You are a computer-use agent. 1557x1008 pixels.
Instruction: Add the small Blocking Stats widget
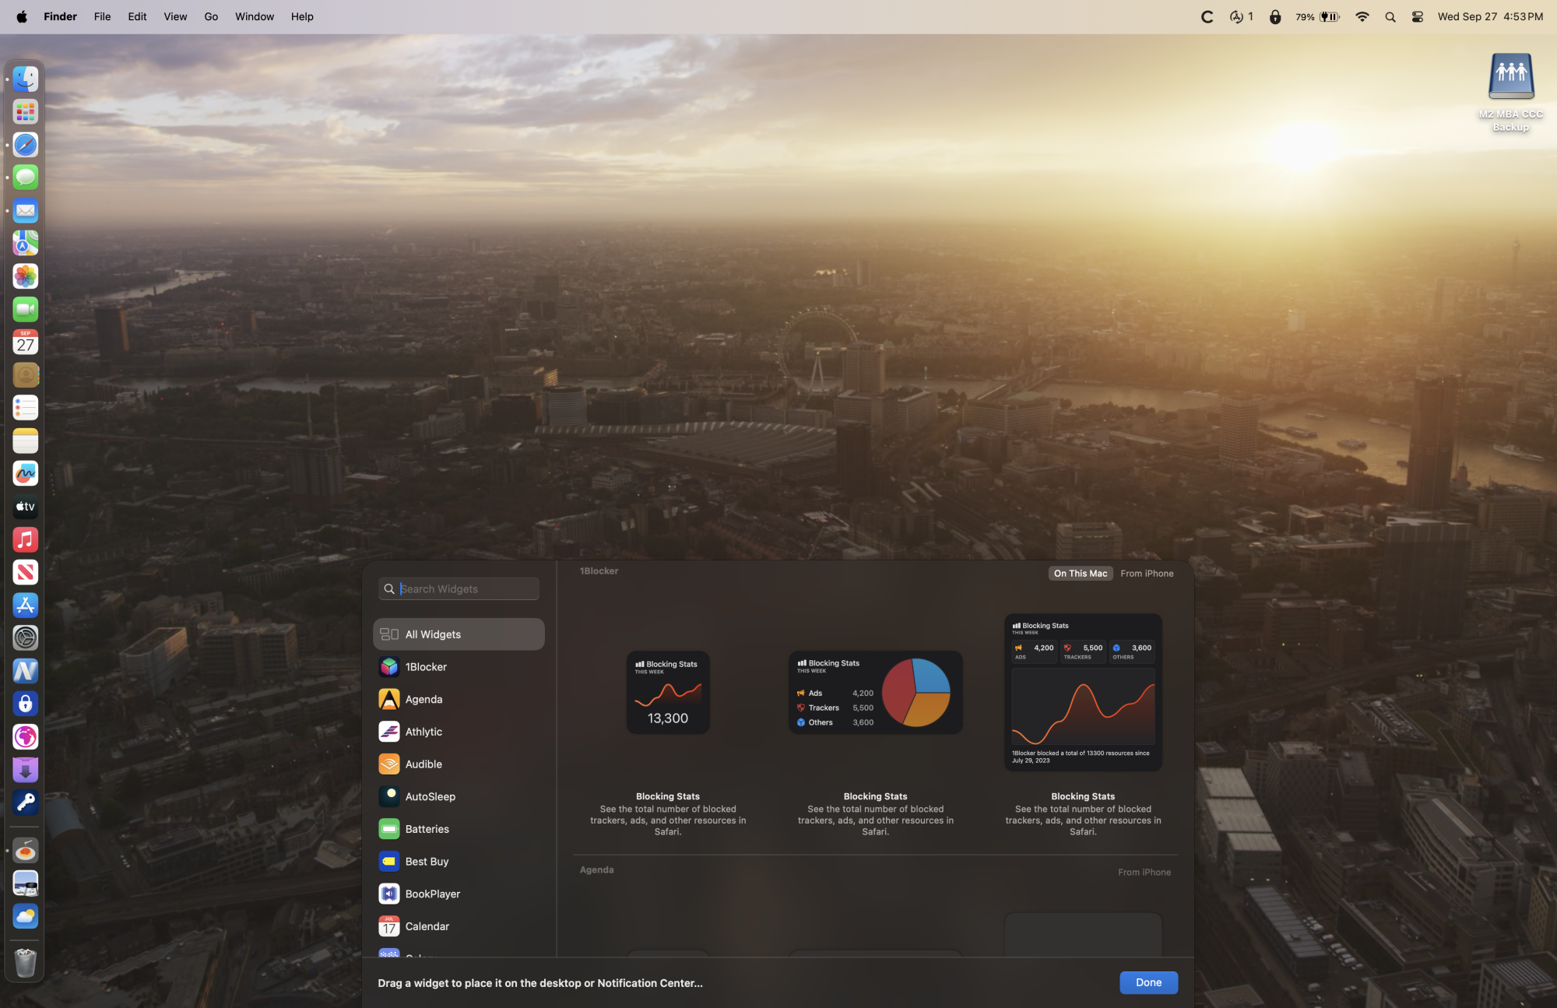click(x=667, y=693)
